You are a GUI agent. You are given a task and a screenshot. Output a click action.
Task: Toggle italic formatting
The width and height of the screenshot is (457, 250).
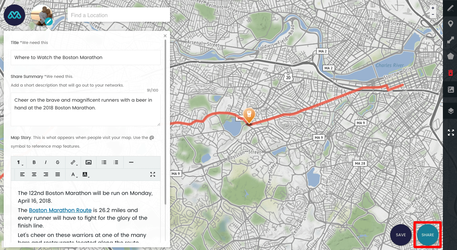[x=46, y=162]
